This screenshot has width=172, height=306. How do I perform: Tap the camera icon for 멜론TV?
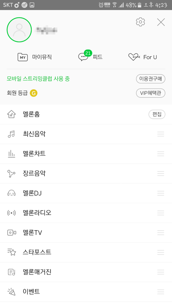[11, 232]
